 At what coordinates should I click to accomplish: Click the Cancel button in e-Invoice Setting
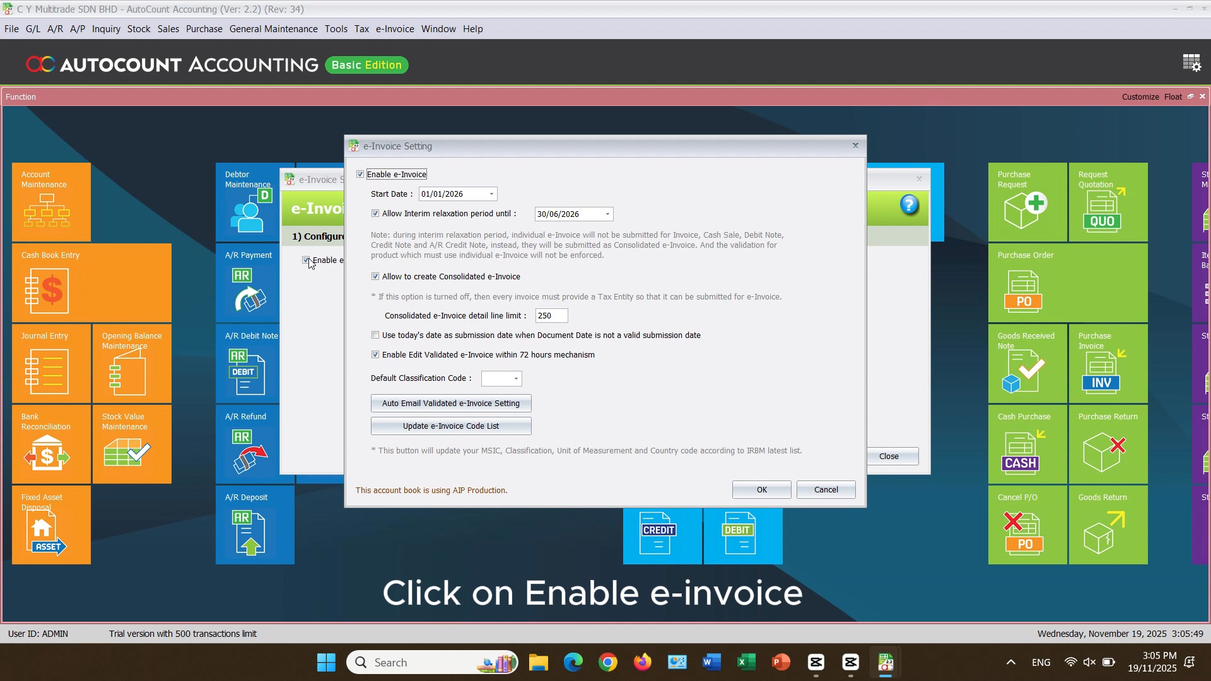click(826, 490)
